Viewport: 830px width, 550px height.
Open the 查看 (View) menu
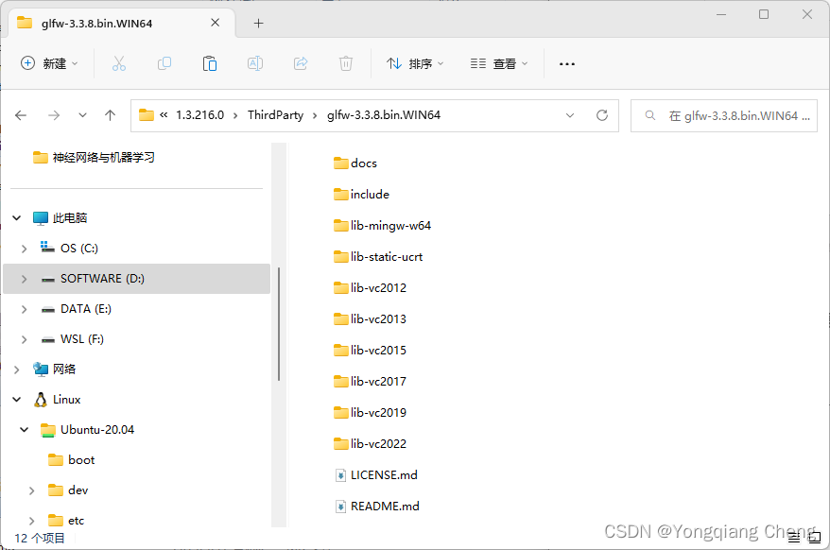[499, 63]
